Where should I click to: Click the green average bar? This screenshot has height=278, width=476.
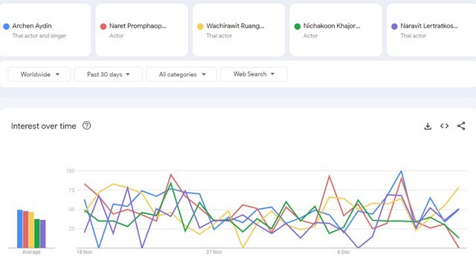point(37,233)
